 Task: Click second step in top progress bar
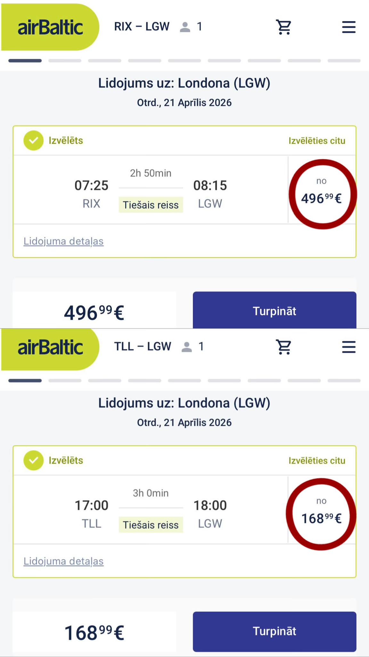(x=65, y=61)
